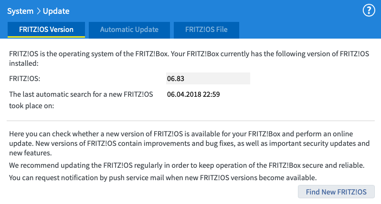
Task: Click the breadcrumb chevron arrow after System
Action: tap(38, 11)
